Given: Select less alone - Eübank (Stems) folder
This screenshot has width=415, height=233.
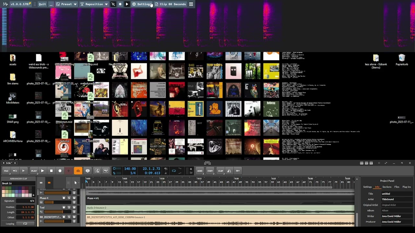Looking at the screenshot, I should (x=376, y=61).
